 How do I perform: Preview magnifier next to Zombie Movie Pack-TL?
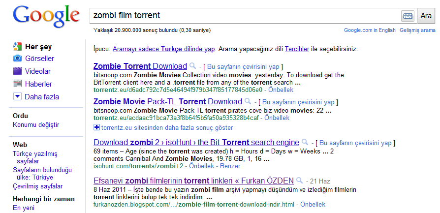pos(248,101)
